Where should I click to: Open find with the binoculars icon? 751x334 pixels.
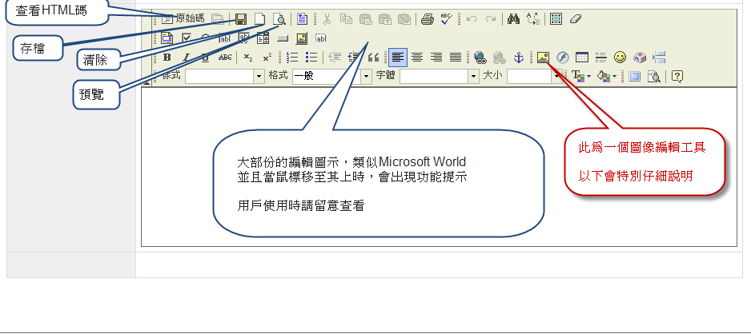(514, 18)
